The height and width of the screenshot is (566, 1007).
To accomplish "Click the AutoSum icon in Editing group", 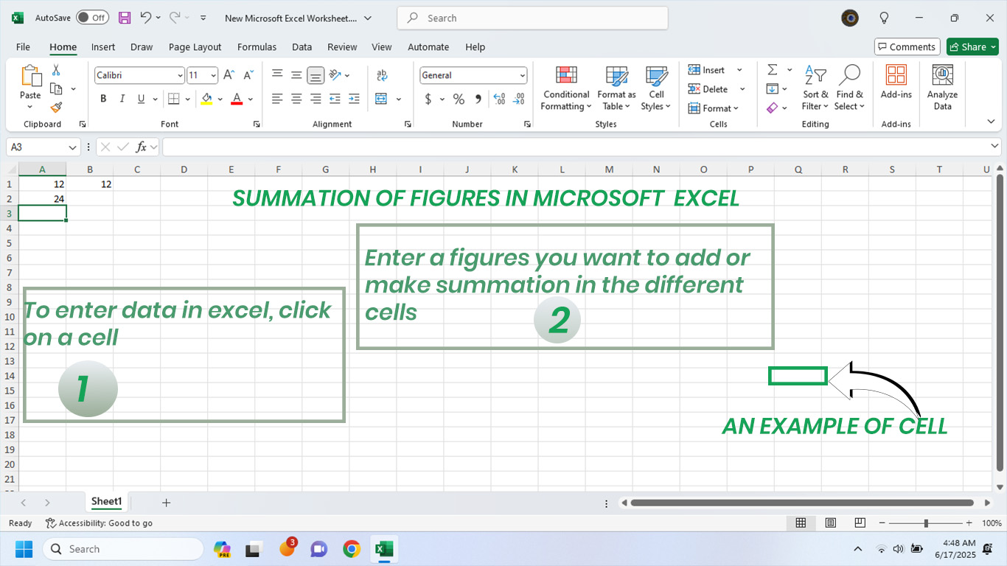I will click(773, 70).
